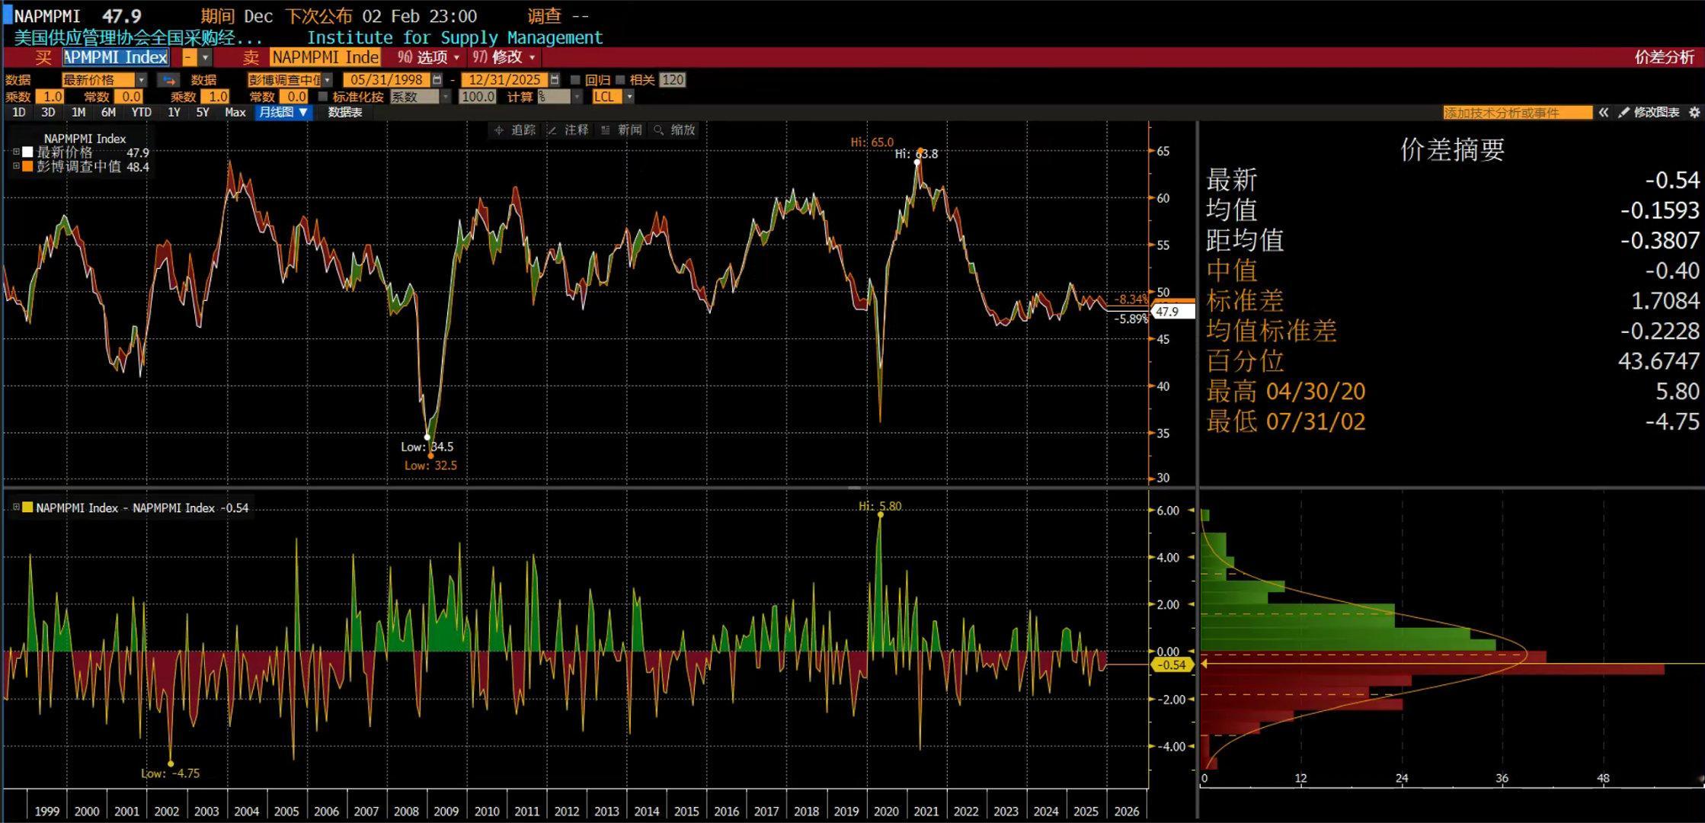Enable the 相关 correlation checkbox
This screenshot has height=823, width=1705.
point(619,79)
